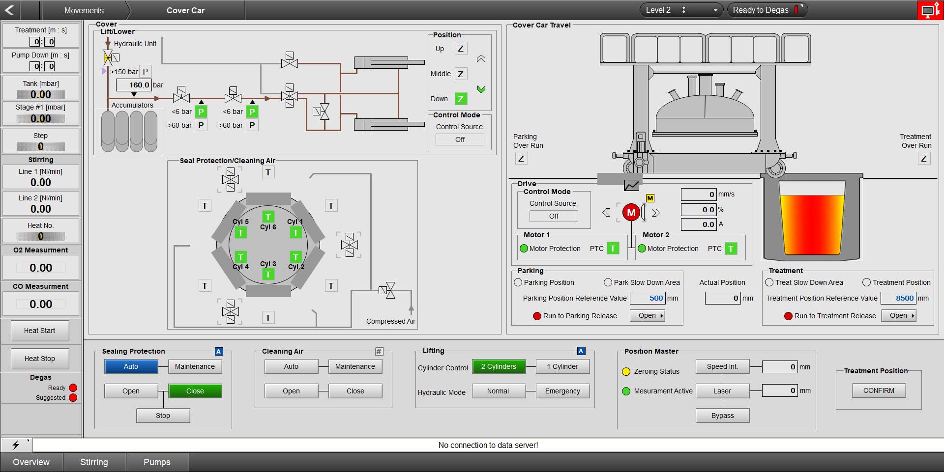Viewport: 944px width, 472px height.
Task: Switch to the Pumps tab
Action: point(157,462)
